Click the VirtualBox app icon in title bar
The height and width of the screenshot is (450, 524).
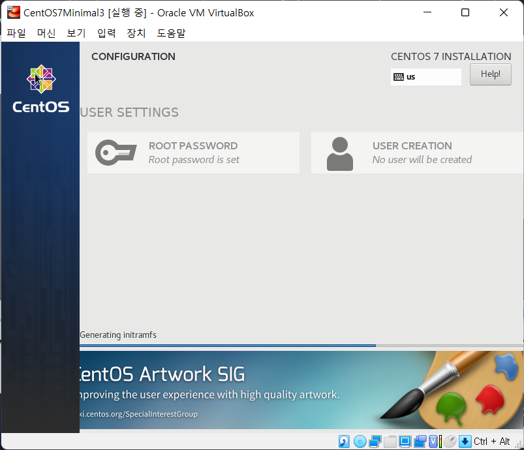pyautogui.click(x=13, y=12)
